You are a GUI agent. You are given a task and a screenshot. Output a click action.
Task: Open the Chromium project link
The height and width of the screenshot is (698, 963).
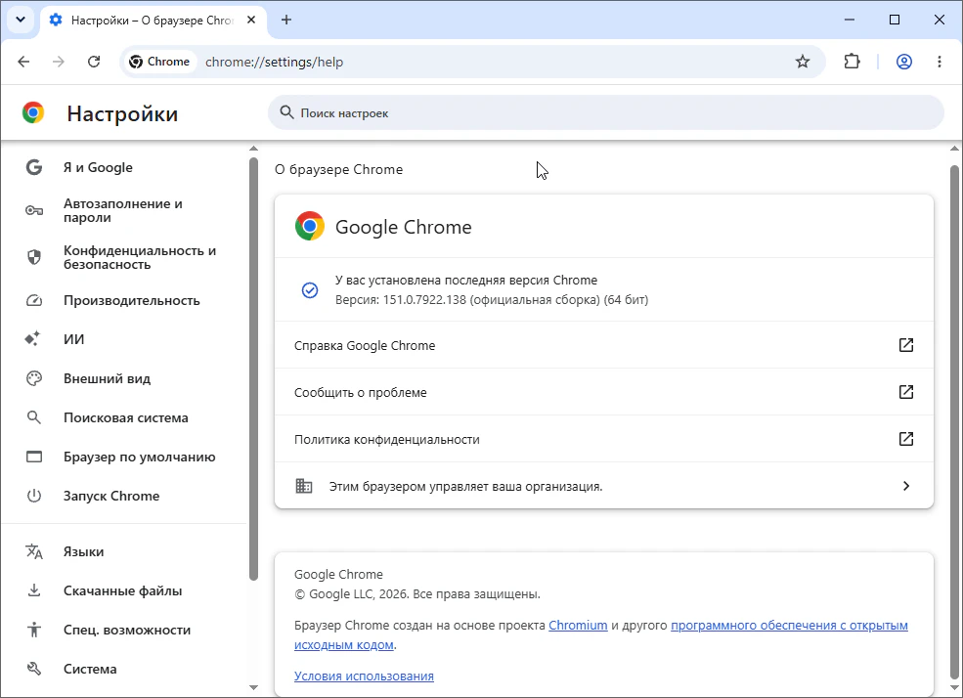coord(578,625)
